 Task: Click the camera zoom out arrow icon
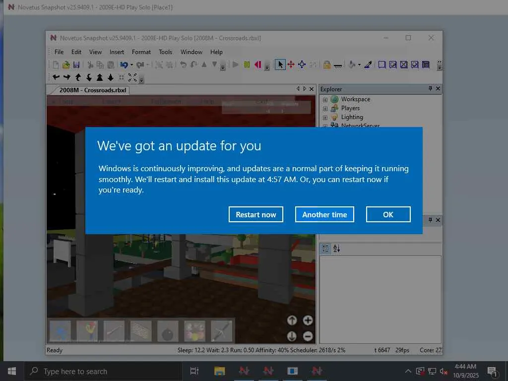pyautogui.click(x=111, y=77)
